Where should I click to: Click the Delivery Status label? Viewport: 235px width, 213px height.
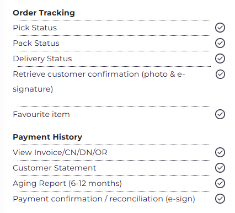click(42, 59)
